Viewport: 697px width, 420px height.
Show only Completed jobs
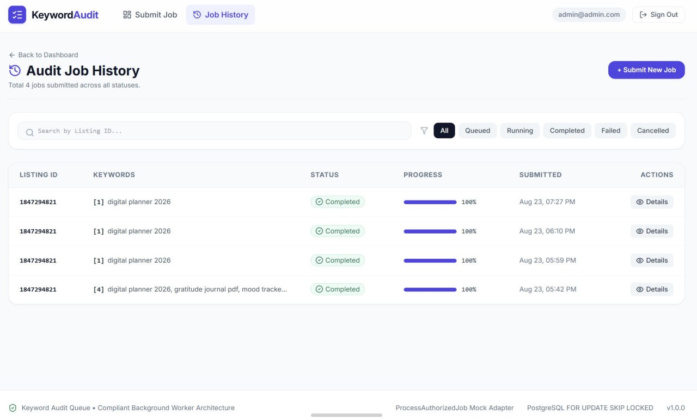pos(567,131)
